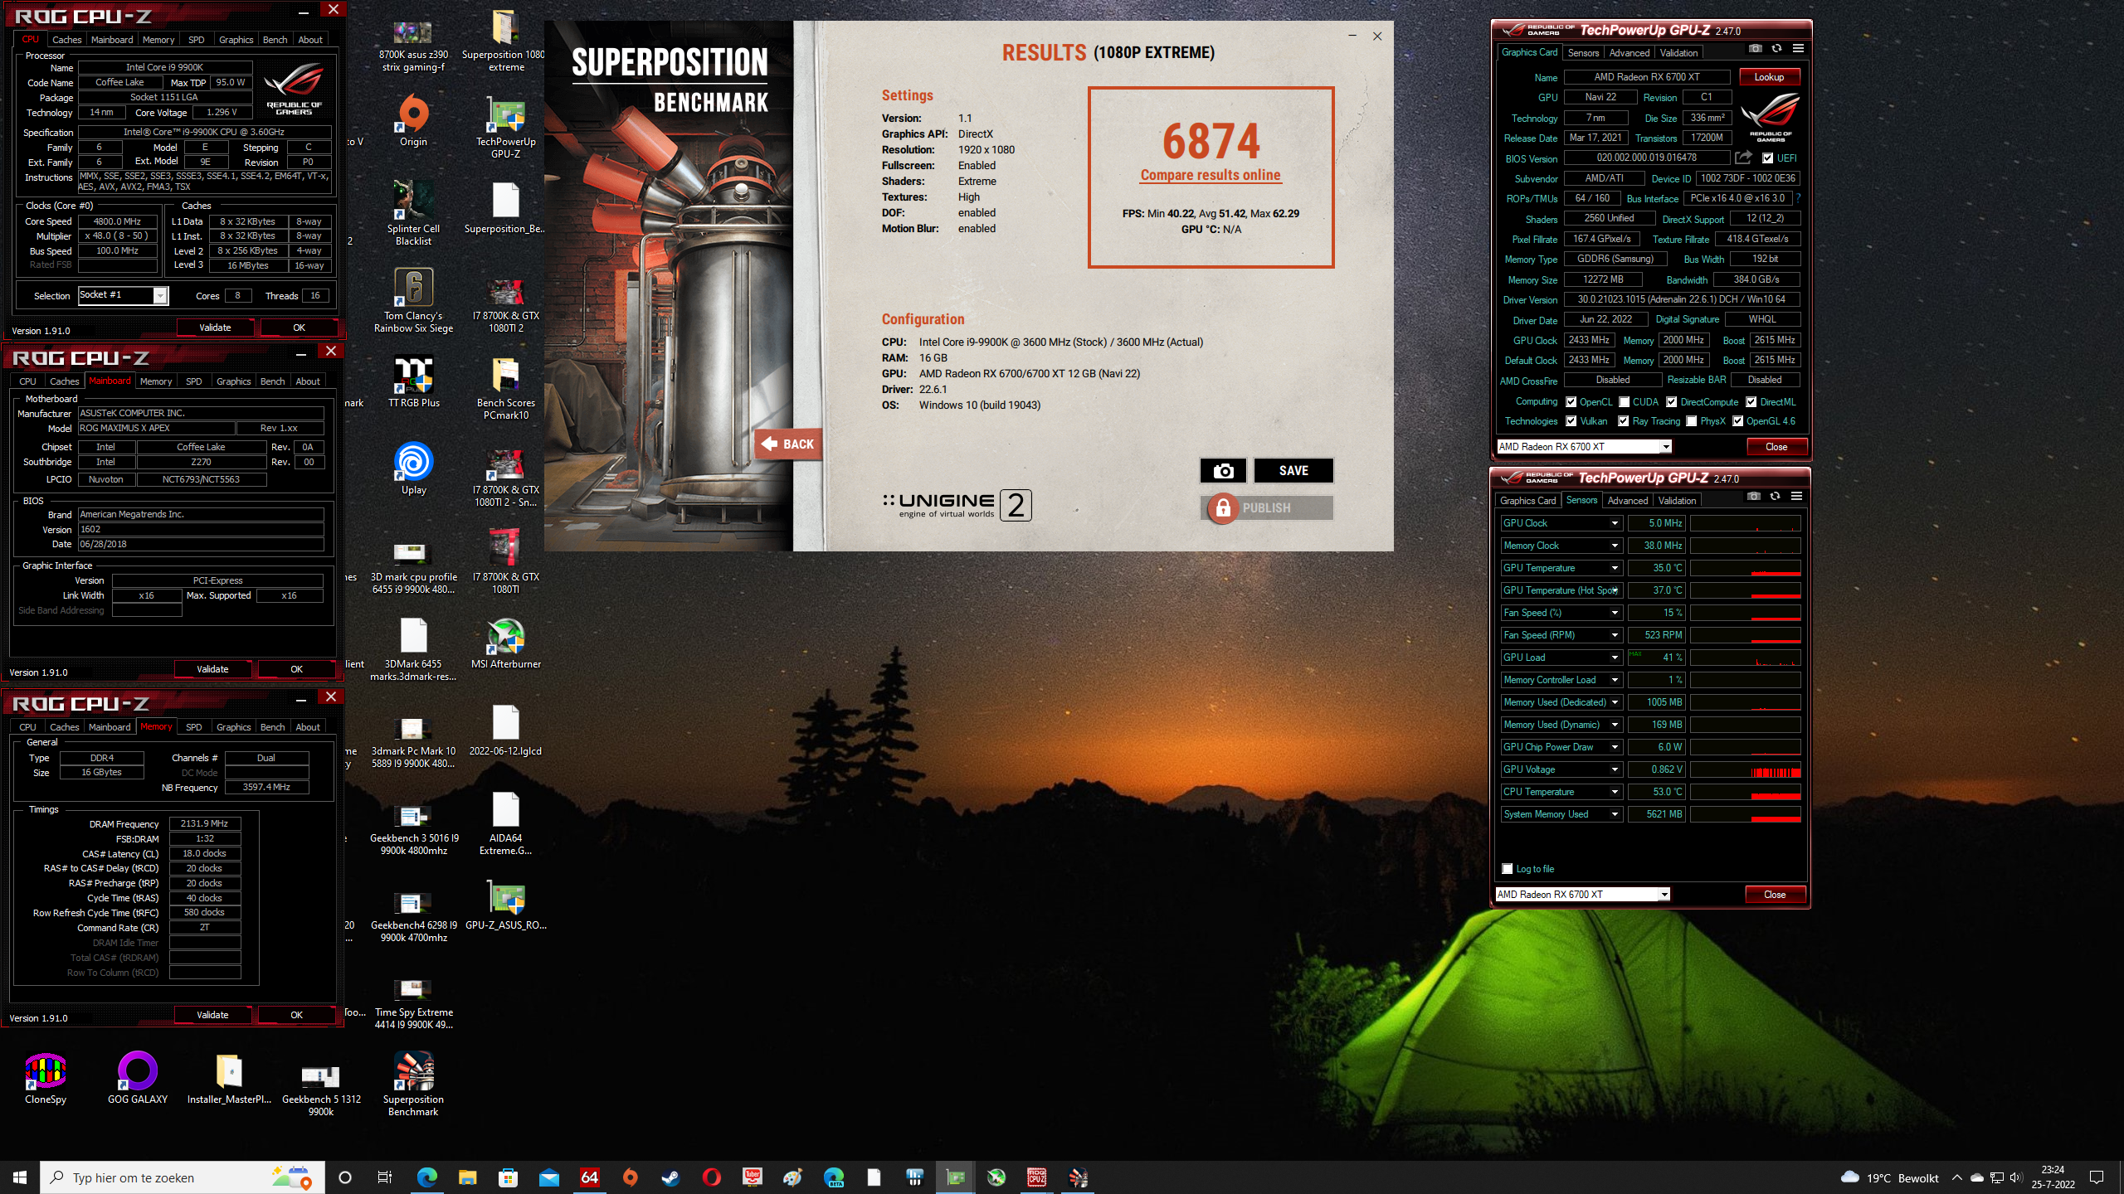Open hamburger menu in top GPU-Z window
Image resolution: width=2124 pixels, height=1194 pixels.
pos(1798,49)
